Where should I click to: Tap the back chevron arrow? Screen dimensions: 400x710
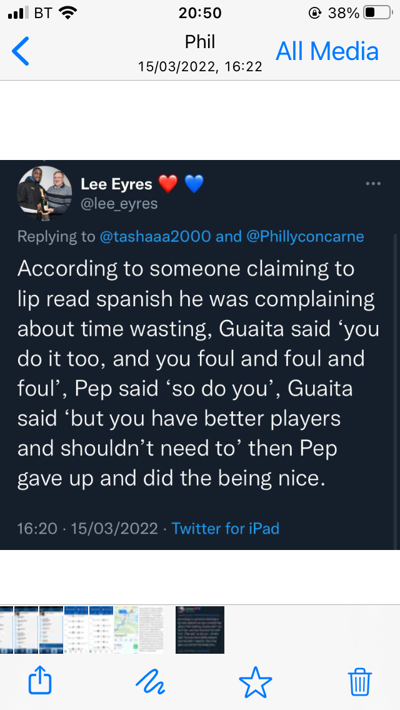(x=21, y=51)
